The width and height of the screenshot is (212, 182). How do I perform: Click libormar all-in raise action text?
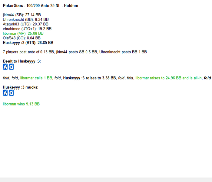(168, 78)
